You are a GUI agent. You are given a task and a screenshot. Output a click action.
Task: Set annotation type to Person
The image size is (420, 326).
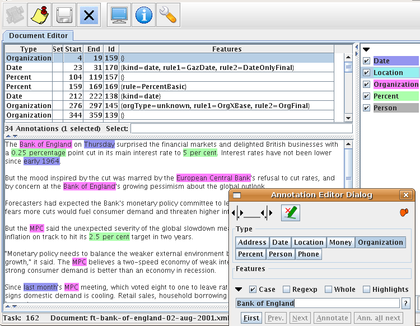pos(281,254)
